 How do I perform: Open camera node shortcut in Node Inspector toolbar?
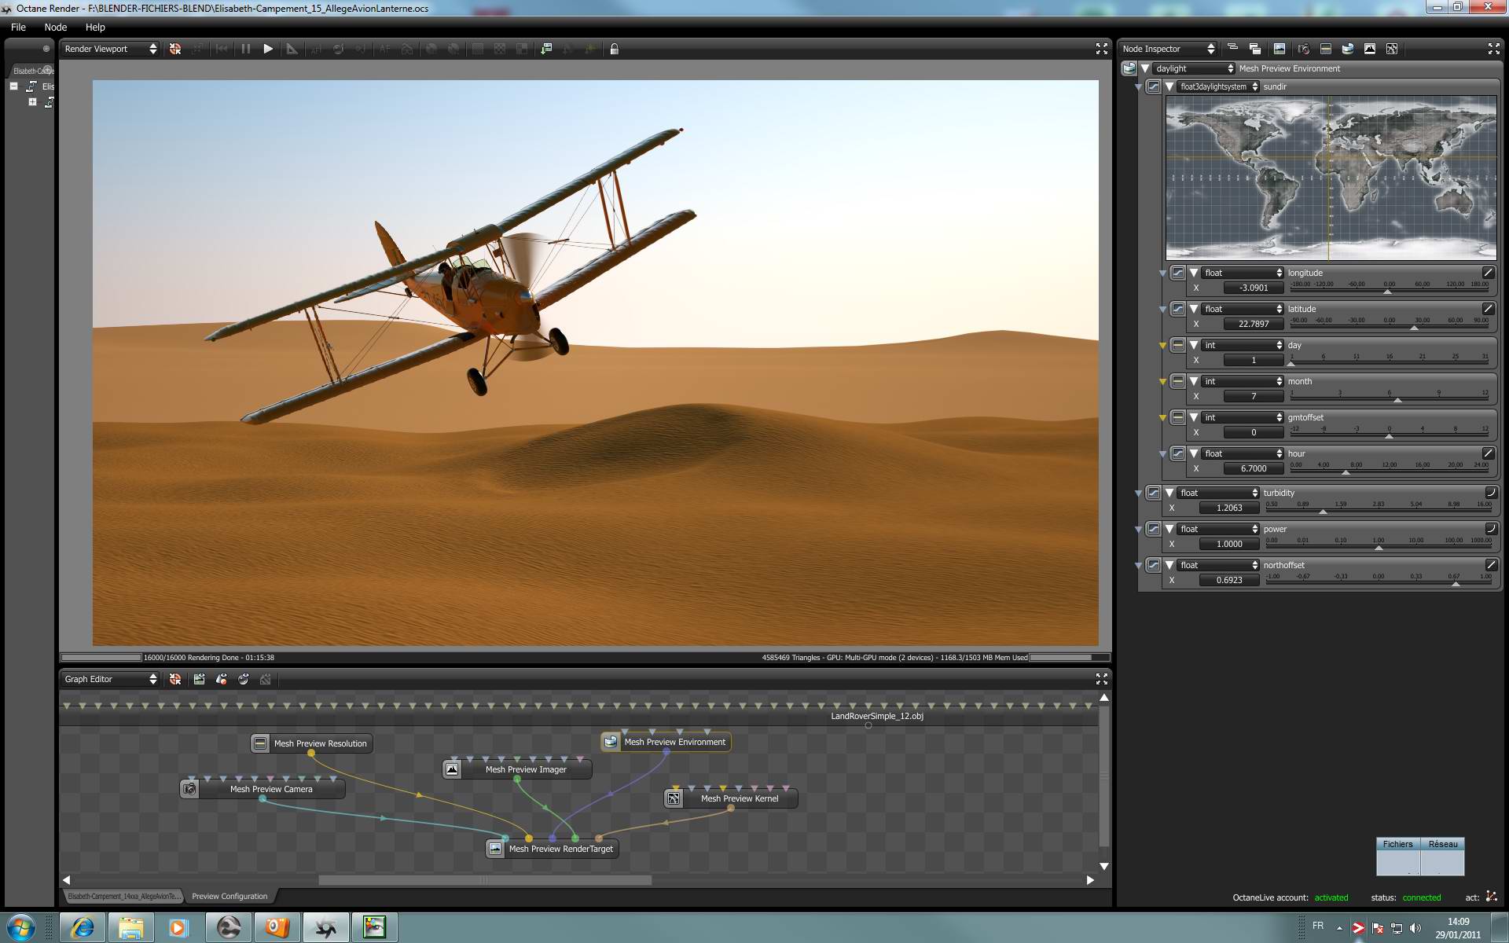pos(1303,49)
